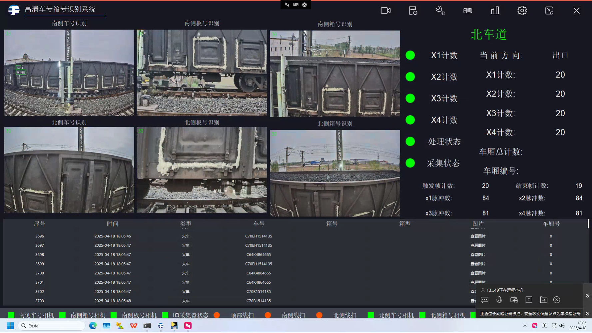Open the 南侧车号识别 camera feed
This screenshot has width=592, height=333.
tap(69, 73)
